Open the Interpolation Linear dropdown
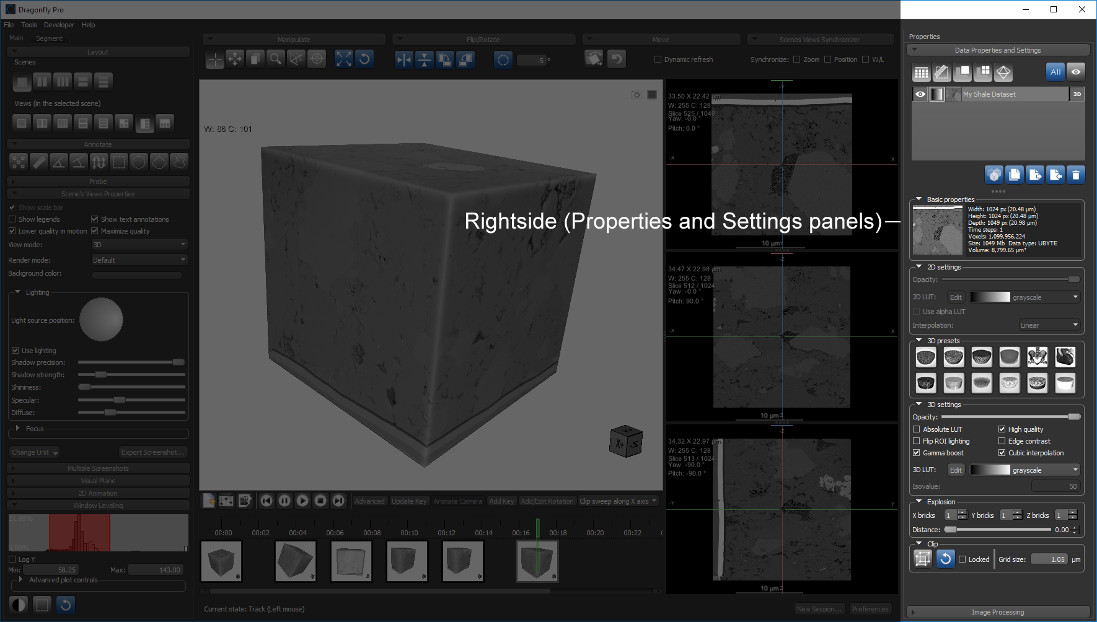Screen dimensions: 1097x622 click(1049, 325)
